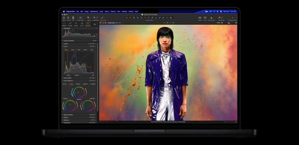The width and height of the screenshot is (299, 145).
Task: Open the tool tabs three-dot menu
Action: [x=97, y=24]
